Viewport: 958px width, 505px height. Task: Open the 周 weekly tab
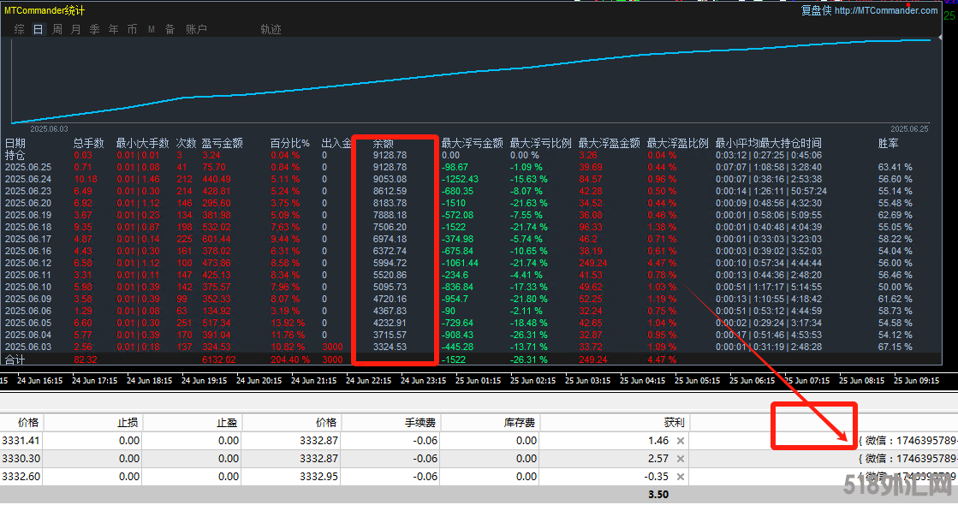tap(57, 29)
